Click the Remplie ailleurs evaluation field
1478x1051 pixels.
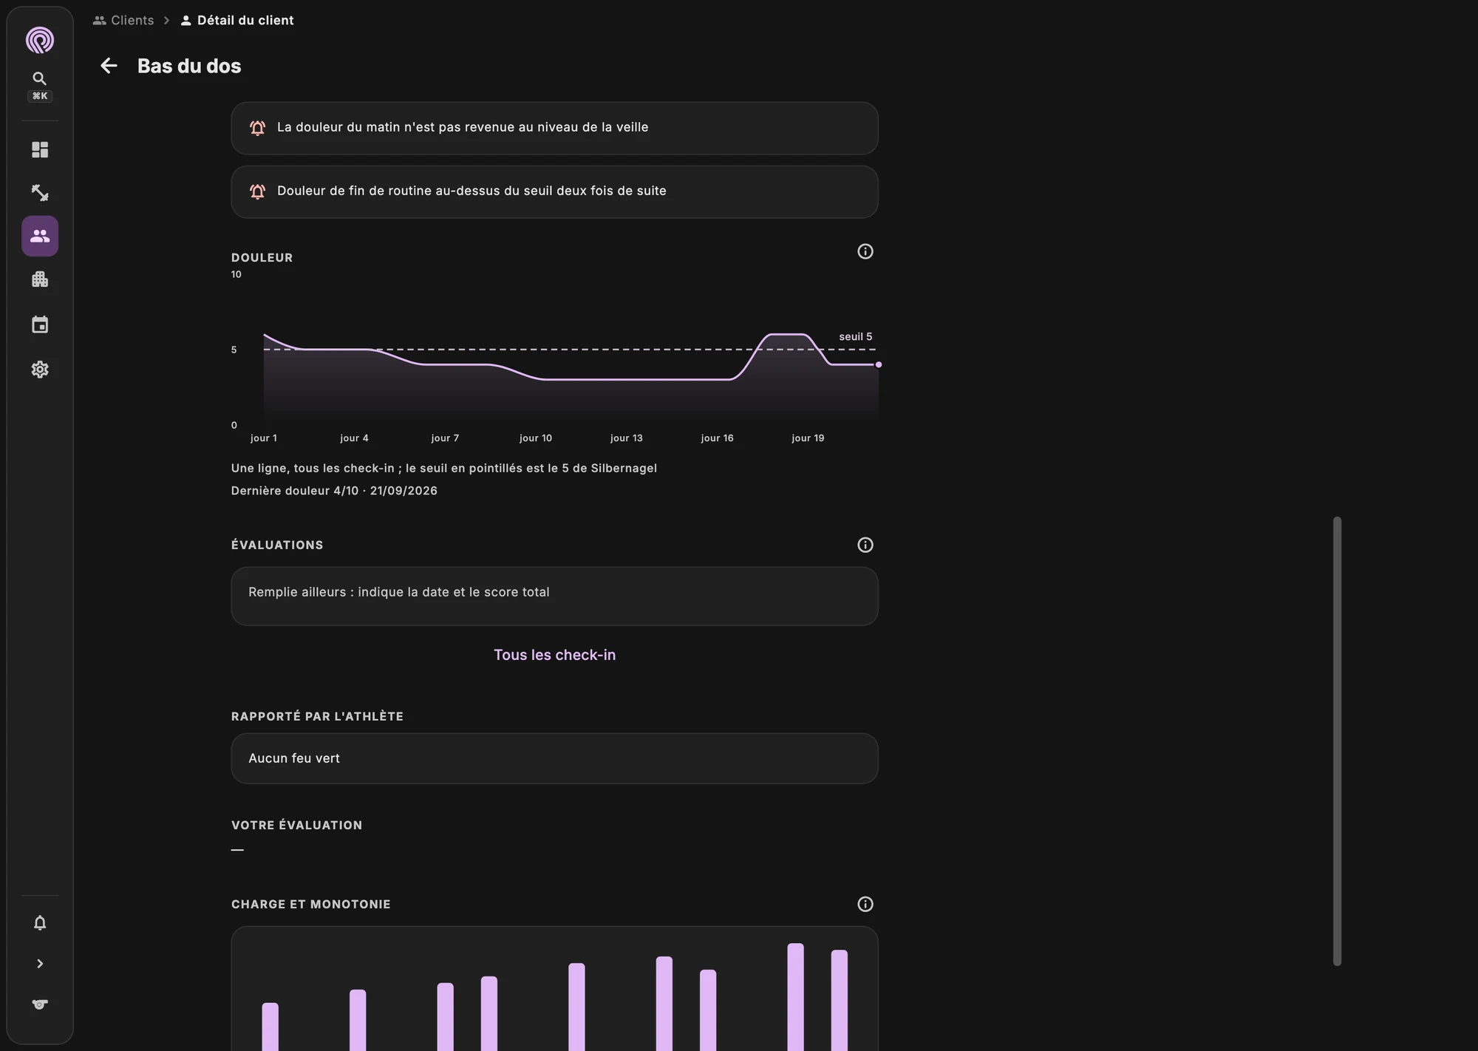coord(554,596)
